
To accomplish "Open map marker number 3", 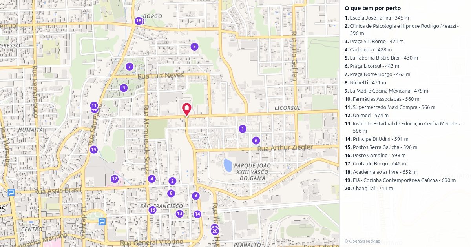I will [124, 88].
